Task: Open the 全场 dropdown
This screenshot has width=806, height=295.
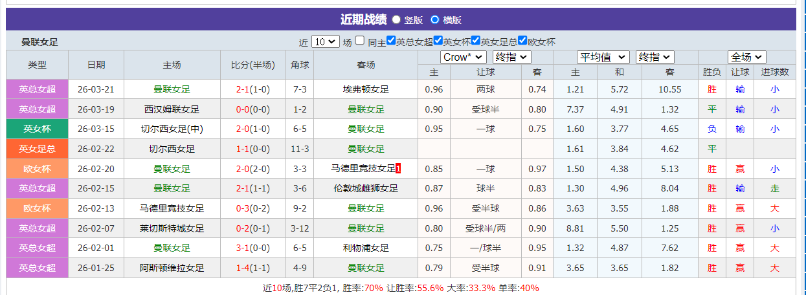Action: click(x=747, y=57)
